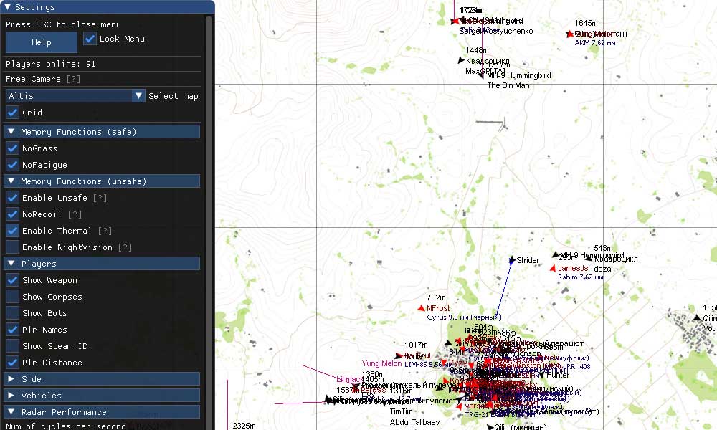Click the 'Rahim 7,62 мм' weapon label
717x430 pixels.
tap(580, 277)
